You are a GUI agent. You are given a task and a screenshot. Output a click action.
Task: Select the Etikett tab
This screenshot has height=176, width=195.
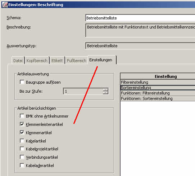click(x=57, y=61)
